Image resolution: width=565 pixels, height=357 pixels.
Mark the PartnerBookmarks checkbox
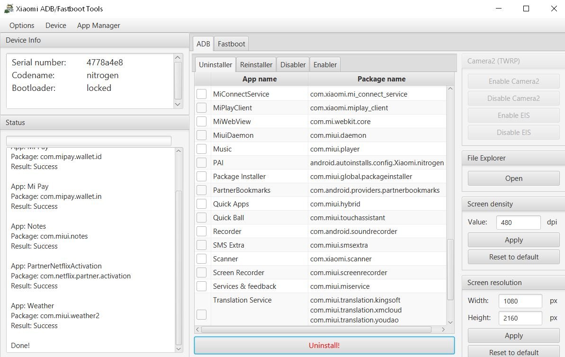(x=201, y=190)
